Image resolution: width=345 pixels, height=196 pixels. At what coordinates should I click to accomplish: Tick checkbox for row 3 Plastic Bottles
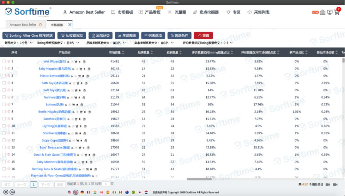[4, 76]
